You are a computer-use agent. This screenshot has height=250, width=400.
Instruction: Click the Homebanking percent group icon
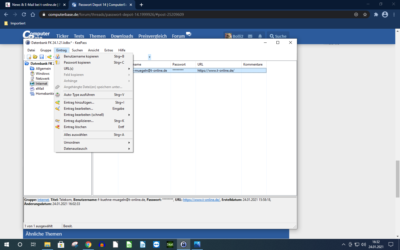tap(32, 94)
